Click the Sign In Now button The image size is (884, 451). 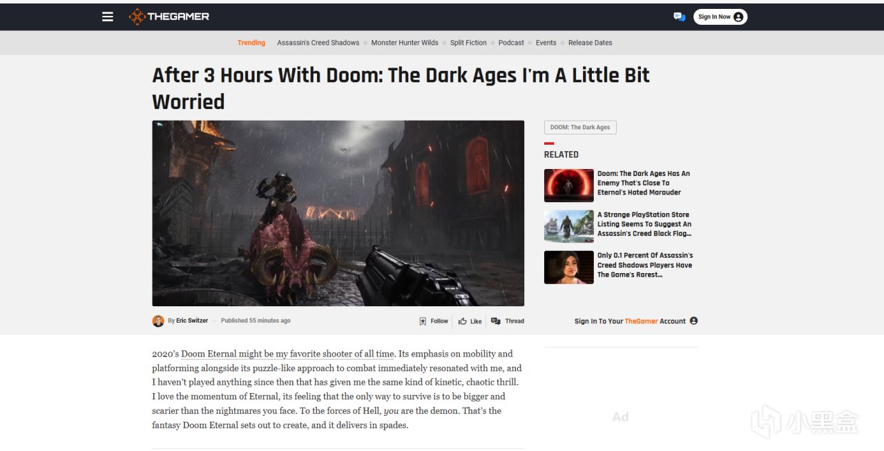720,17
